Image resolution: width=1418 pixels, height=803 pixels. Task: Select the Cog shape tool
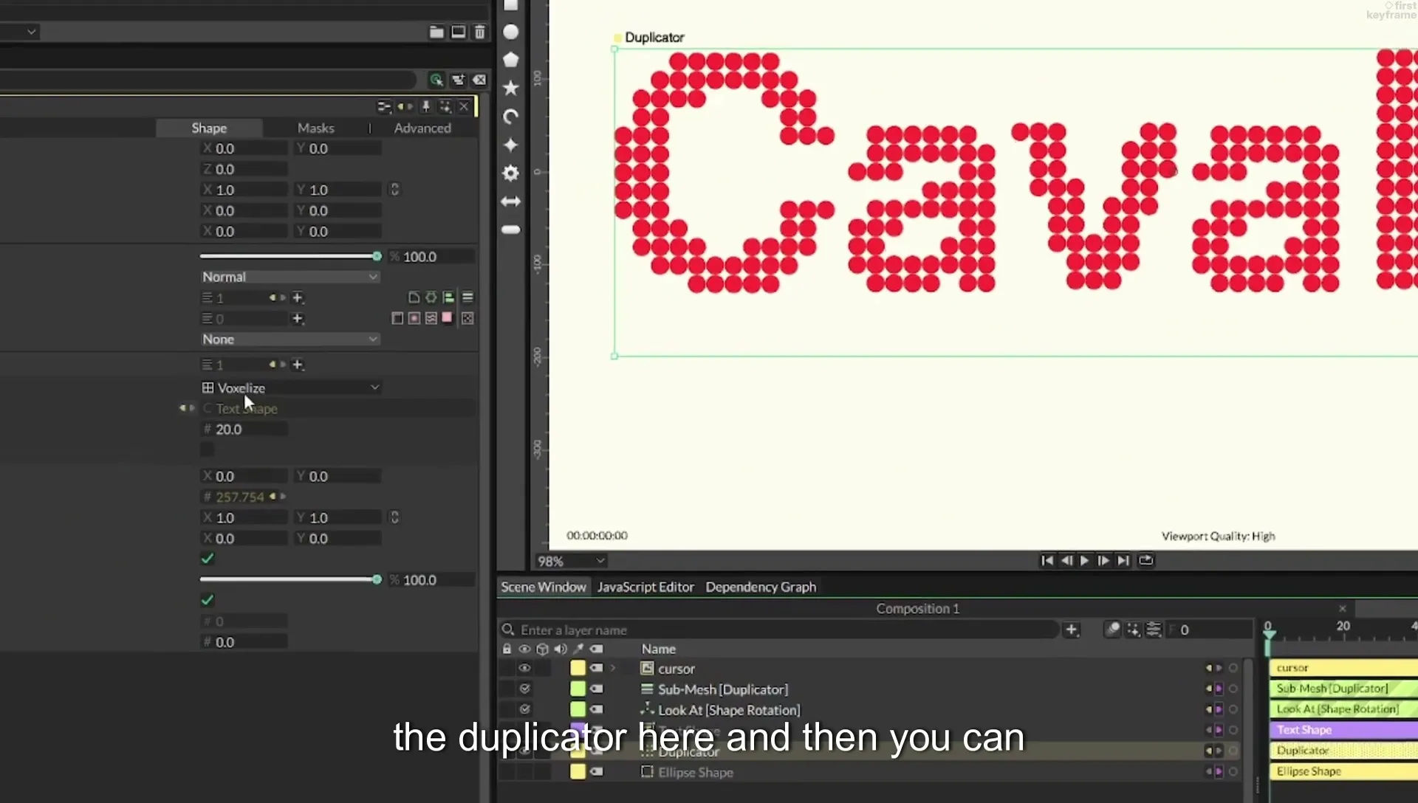pos(510,173)
